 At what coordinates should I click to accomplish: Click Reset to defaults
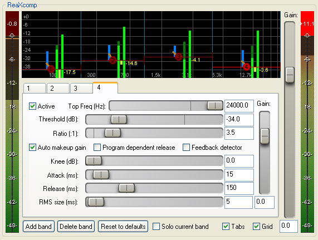(123, 226)
